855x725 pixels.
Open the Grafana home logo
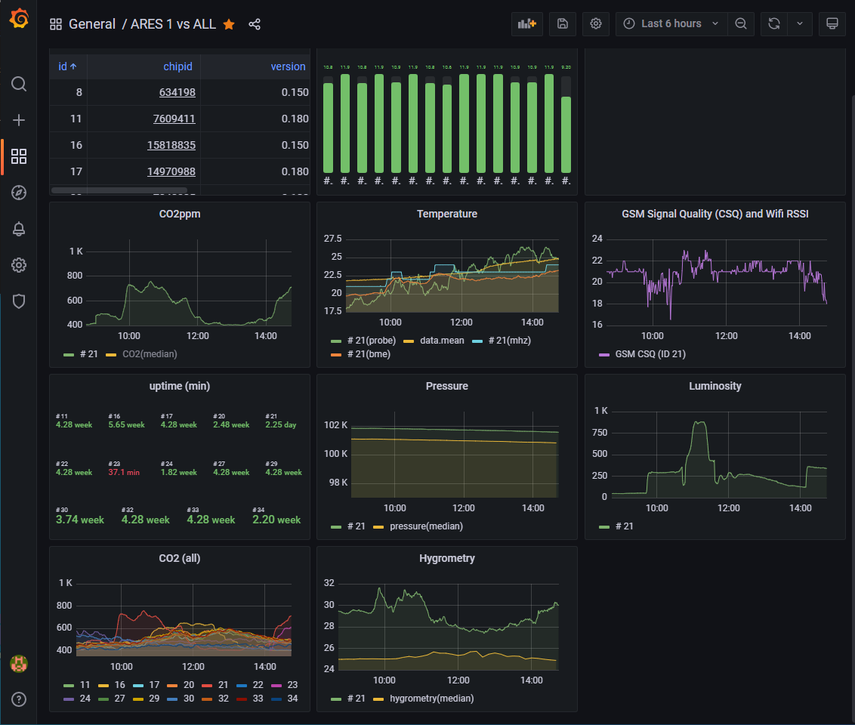[19, 18]
